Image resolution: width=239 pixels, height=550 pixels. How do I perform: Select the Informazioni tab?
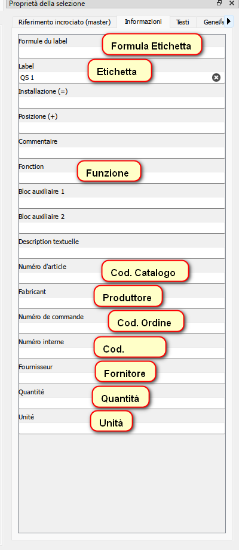(x=143, y=21)
